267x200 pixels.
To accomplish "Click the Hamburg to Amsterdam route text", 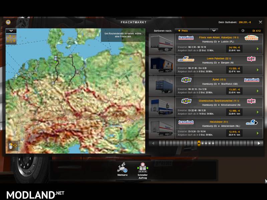I will (x=221, y=126).
